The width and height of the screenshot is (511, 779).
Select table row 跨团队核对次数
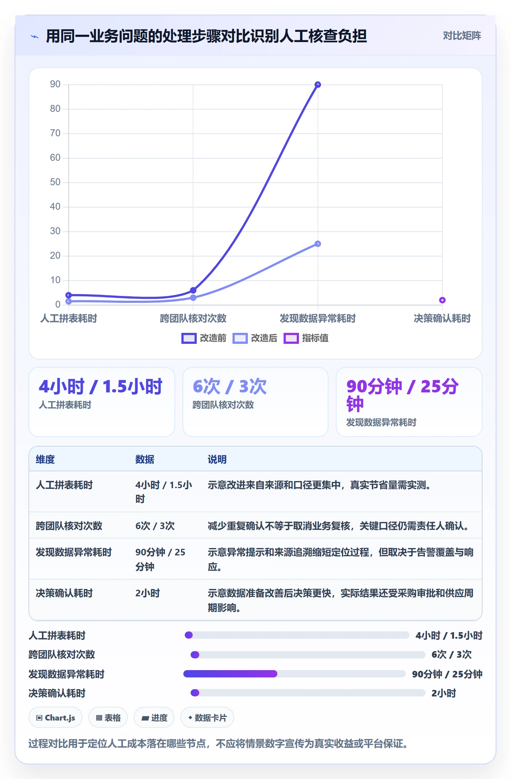pos(255,525)
